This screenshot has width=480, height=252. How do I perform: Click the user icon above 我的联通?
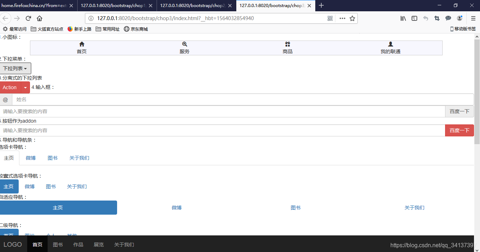coord(390,44)
